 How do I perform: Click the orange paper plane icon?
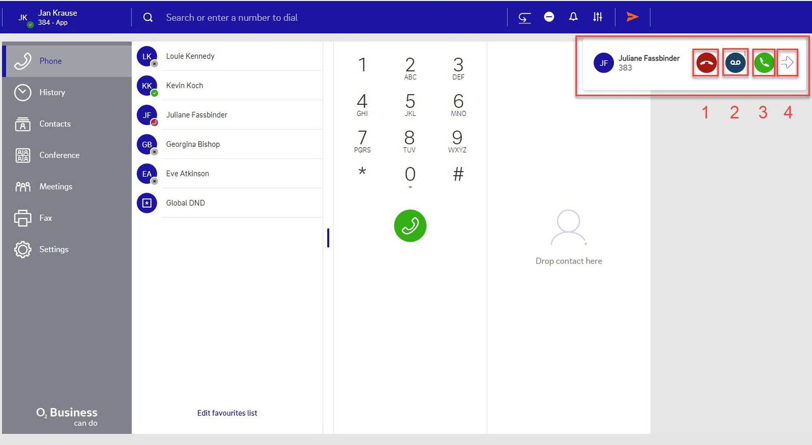pyautogui.click(x=632, y=17)
